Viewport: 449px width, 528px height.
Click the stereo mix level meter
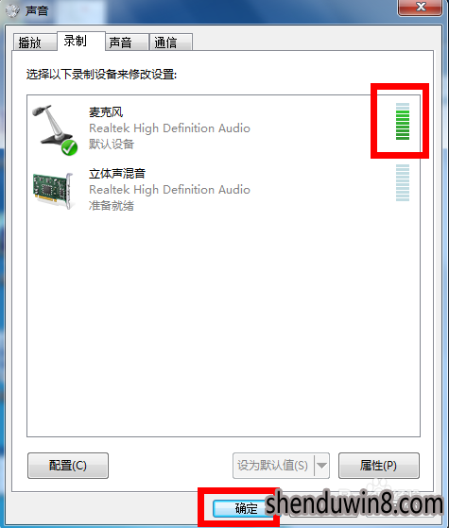point(402,183)
